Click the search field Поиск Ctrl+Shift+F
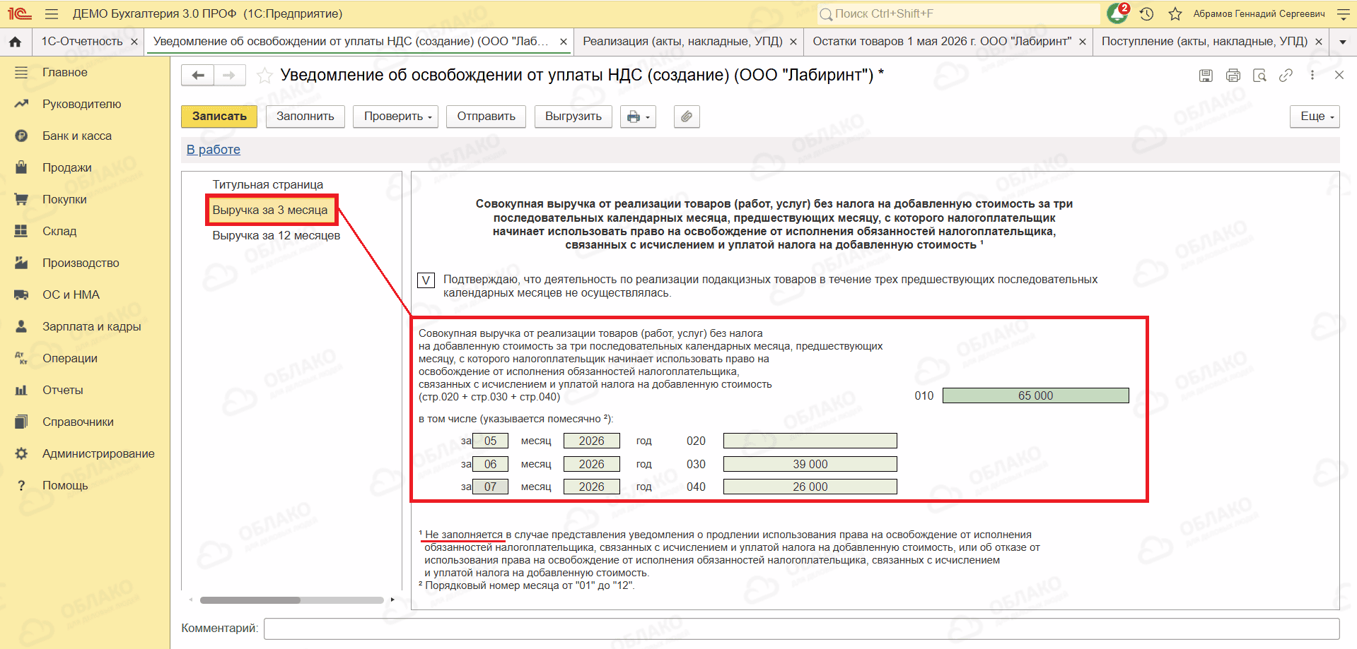Screen dimensions: 1357x649 958,13
